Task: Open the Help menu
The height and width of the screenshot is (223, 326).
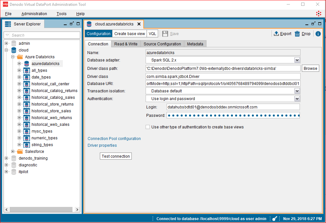Action: tap(81, 14)
